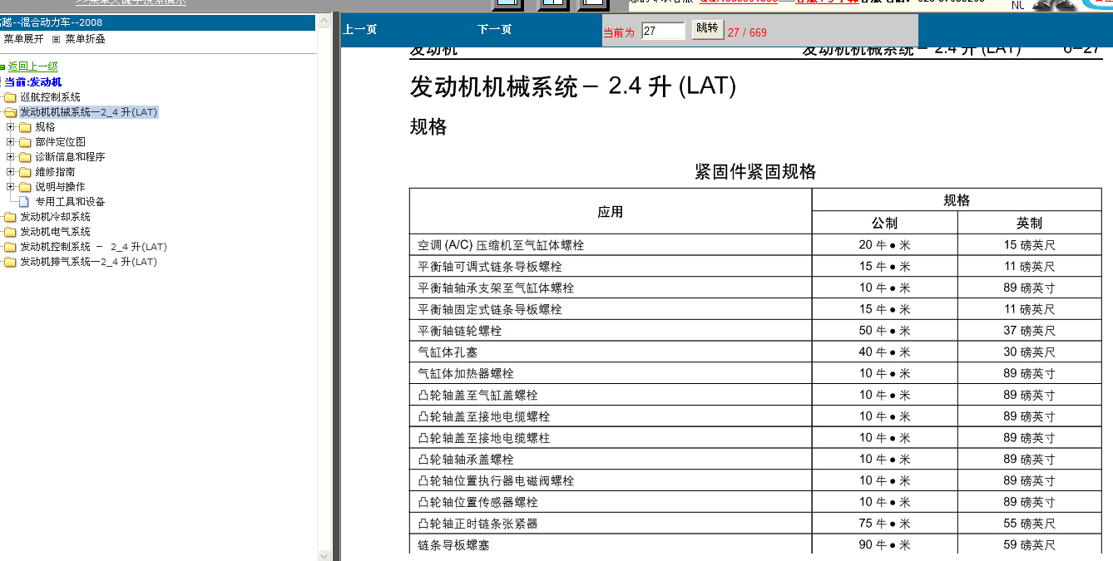Screen dimensions: 1113x561
Task: Click row 平衡轴轴承支架至气缸体螺栓
Action: pos(755,288)
